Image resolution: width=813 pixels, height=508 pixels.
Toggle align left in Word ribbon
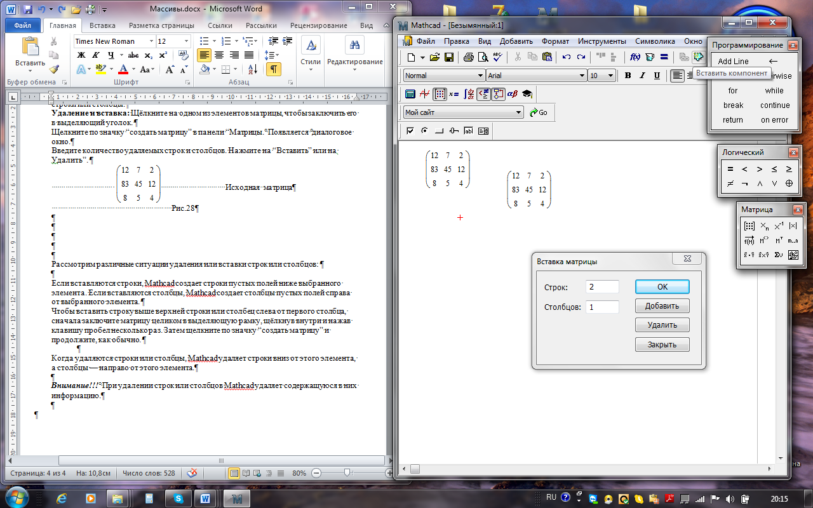204,55
